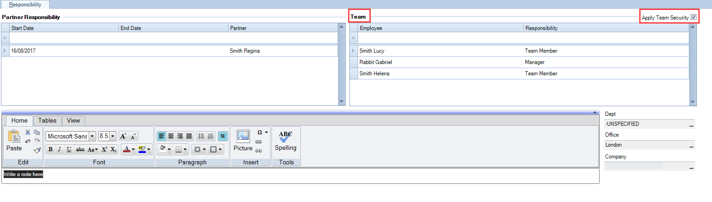Click the Manager responsibility cell
The height and width of the screenshot is (202, 712).
click(606, 62)
